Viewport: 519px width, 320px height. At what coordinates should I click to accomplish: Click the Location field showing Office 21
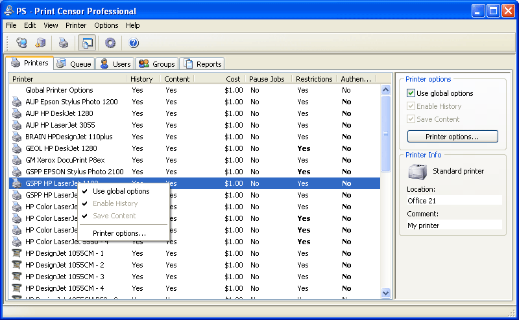point(453,201)
